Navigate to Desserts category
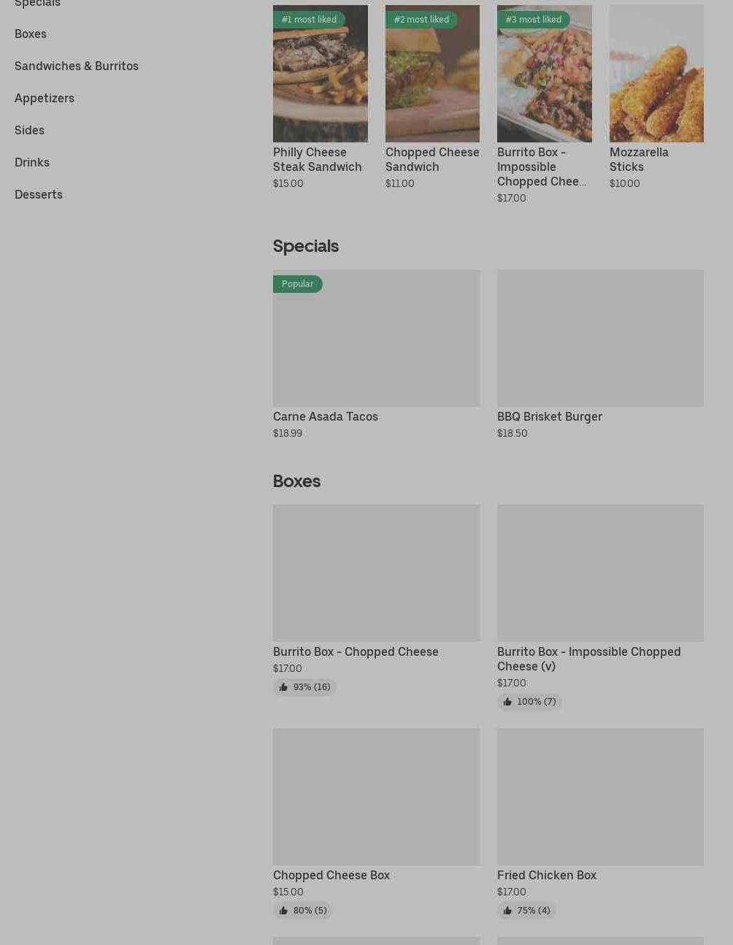733x945 pixels. click(39, 194)
